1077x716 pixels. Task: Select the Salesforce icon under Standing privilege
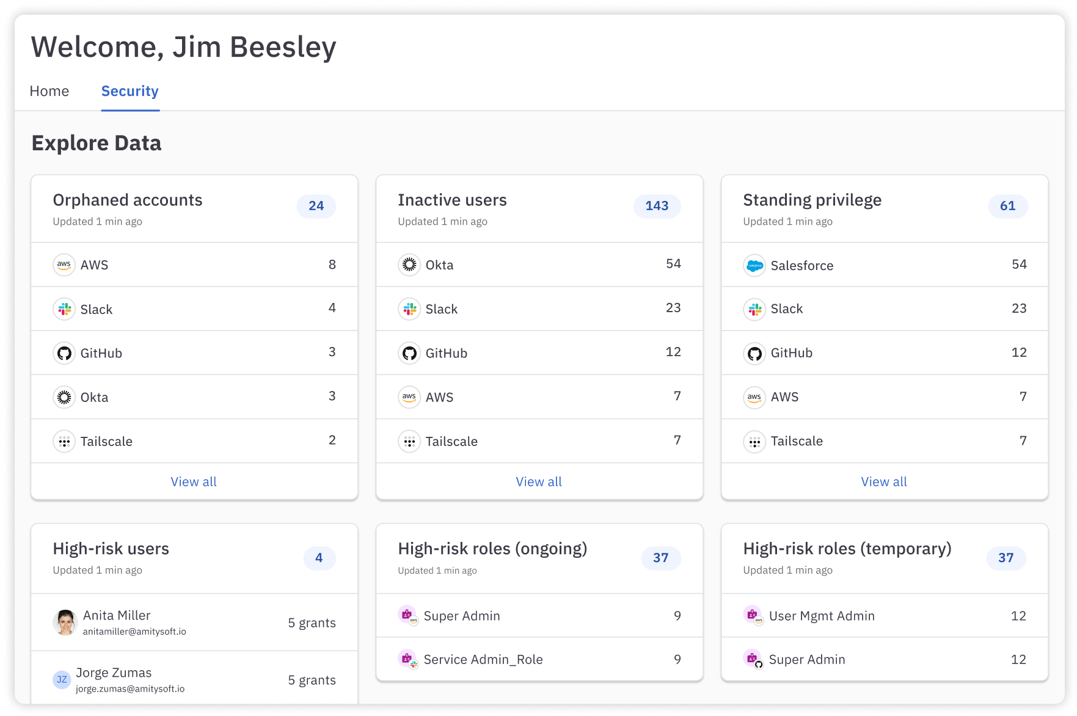[x=755, y=265]
